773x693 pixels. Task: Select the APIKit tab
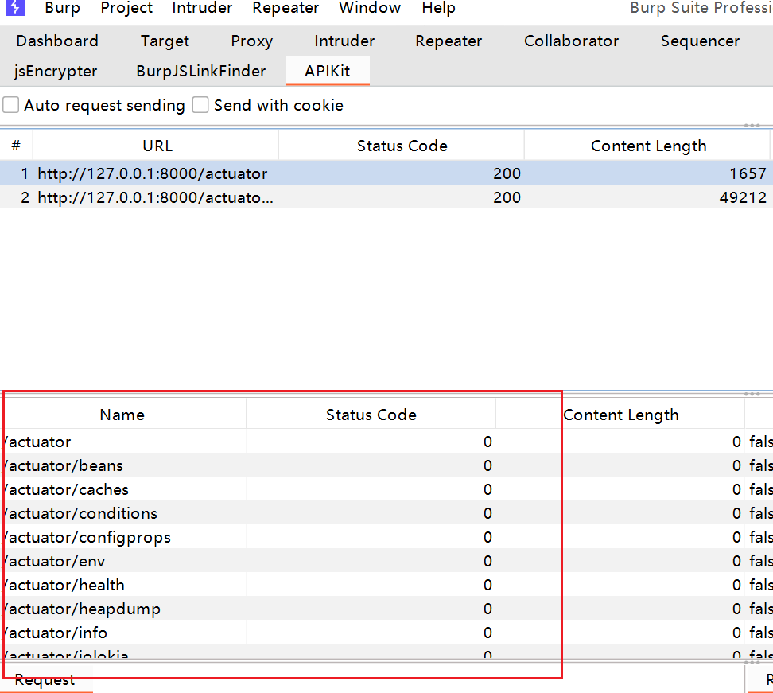click(328, 71)
